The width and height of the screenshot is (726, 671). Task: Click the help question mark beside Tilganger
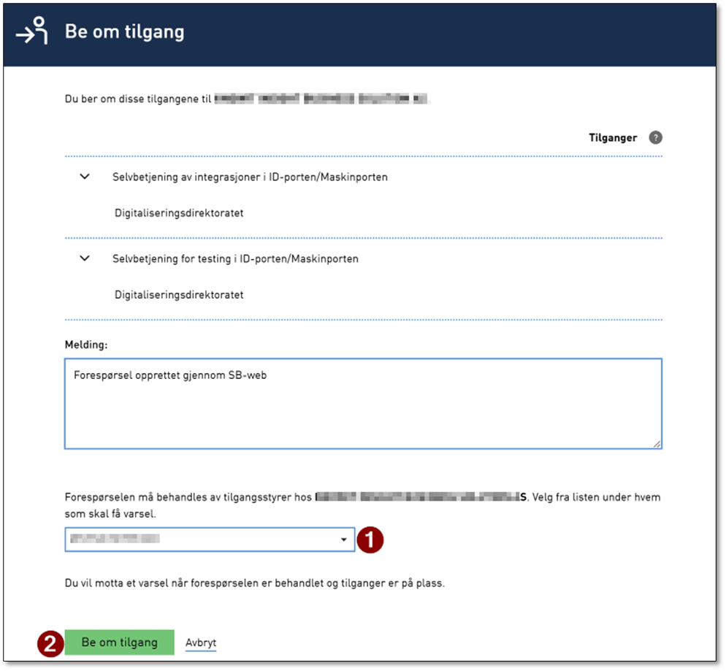click(655, 137)
